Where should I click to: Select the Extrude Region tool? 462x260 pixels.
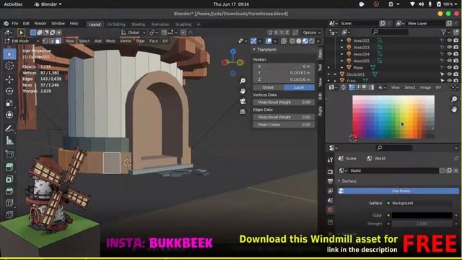click(x=9, y=167)
